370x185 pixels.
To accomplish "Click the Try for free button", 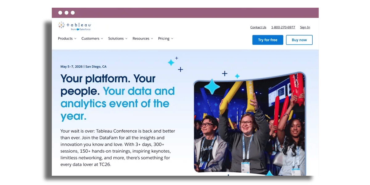I will coord(268,40).
